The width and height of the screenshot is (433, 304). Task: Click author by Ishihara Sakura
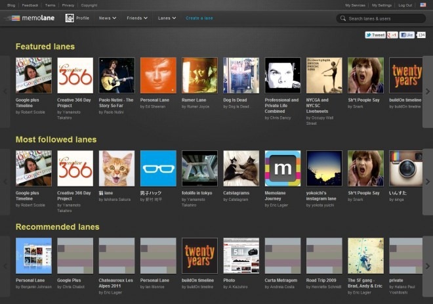[115, 200]
